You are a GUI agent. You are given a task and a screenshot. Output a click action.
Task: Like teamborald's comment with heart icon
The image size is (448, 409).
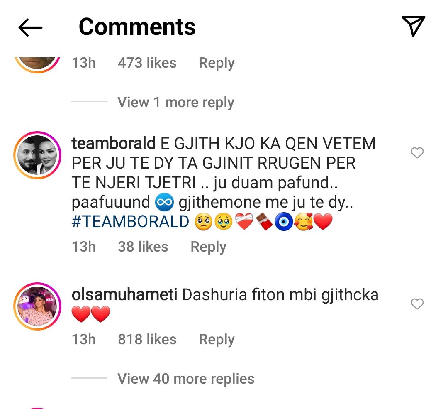tap(417, 153)
